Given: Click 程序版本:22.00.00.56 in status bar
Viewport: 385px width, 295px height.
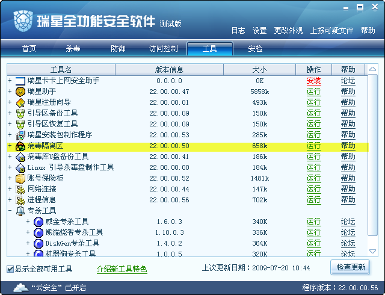Looking at the screenshot, I should click(340, 288).
